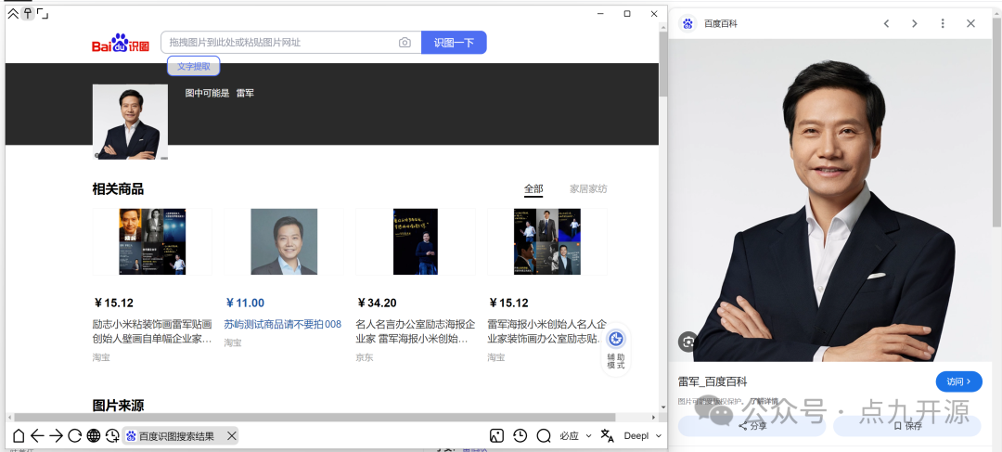This screenshot has height=452, width=1002.
Task: Click the 分享 share button
Action: (752, 426)
